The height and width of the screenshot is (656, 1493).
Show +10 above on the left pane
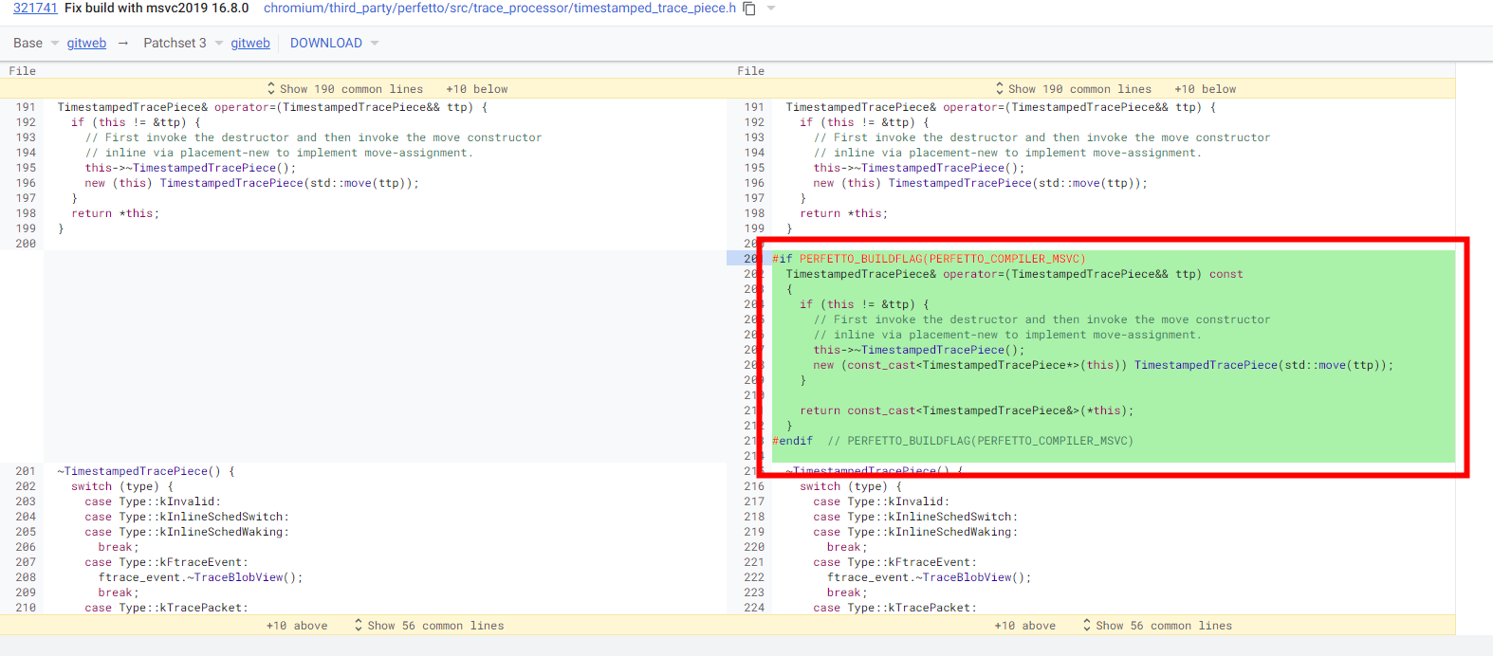click(x=297, y=626)
